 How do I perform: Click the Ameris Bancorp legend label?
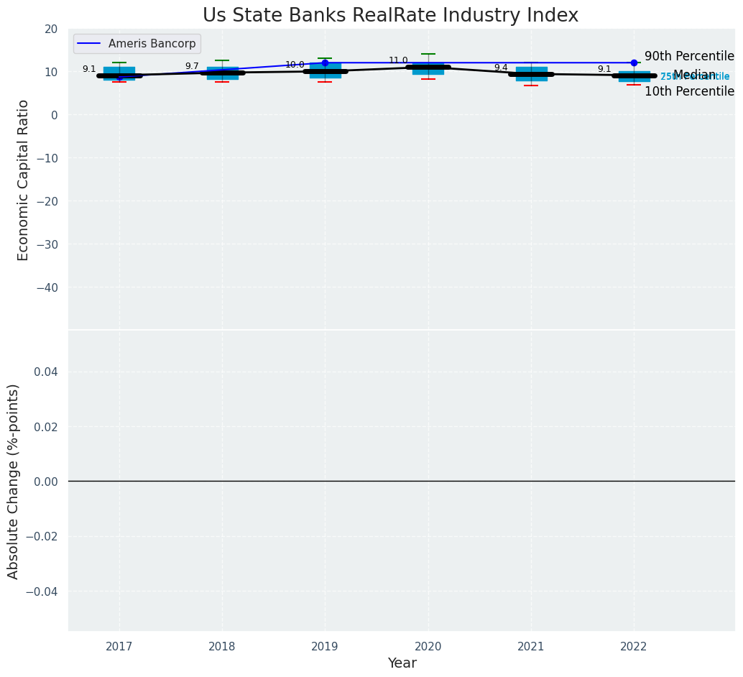click(152, 44)
